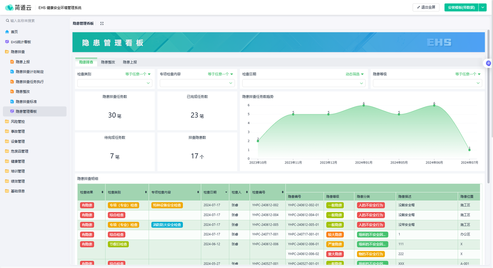Switch to the 隐患整改 tab
The image size is (493, 268).
tap(108, 62)
